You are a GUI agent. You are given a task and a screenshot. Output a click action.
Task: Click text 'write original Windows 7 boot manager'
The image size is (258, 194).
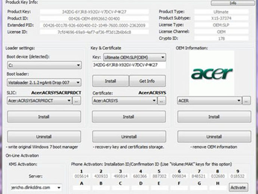pos(43,147)
